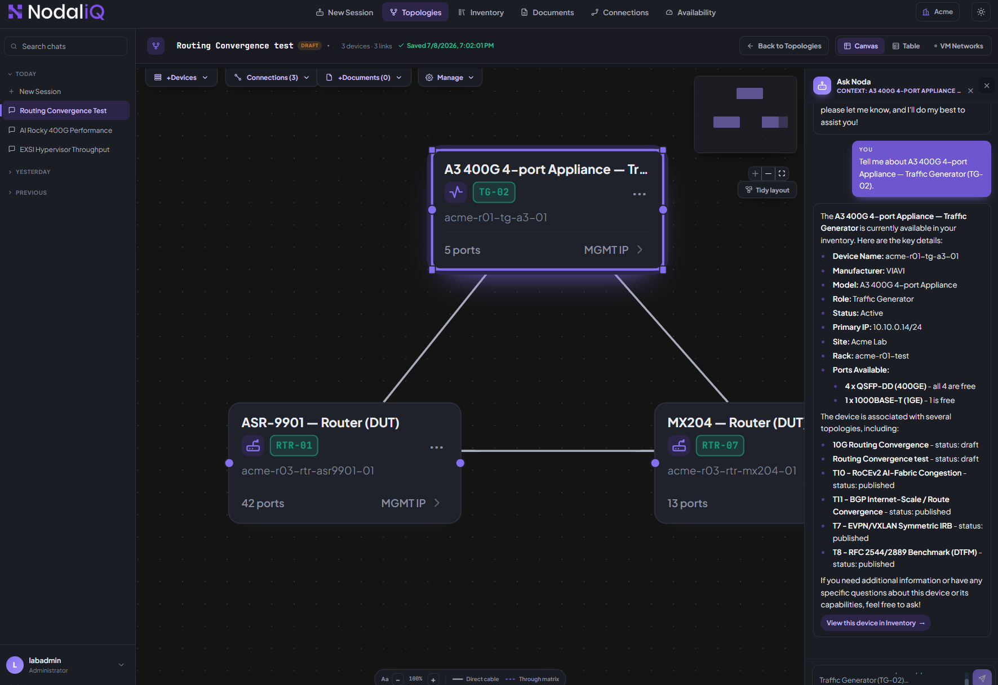This screenshot has width=998, height=685.
Task: Click the RTR-07 tag badge
Action: tap(720, 446)
